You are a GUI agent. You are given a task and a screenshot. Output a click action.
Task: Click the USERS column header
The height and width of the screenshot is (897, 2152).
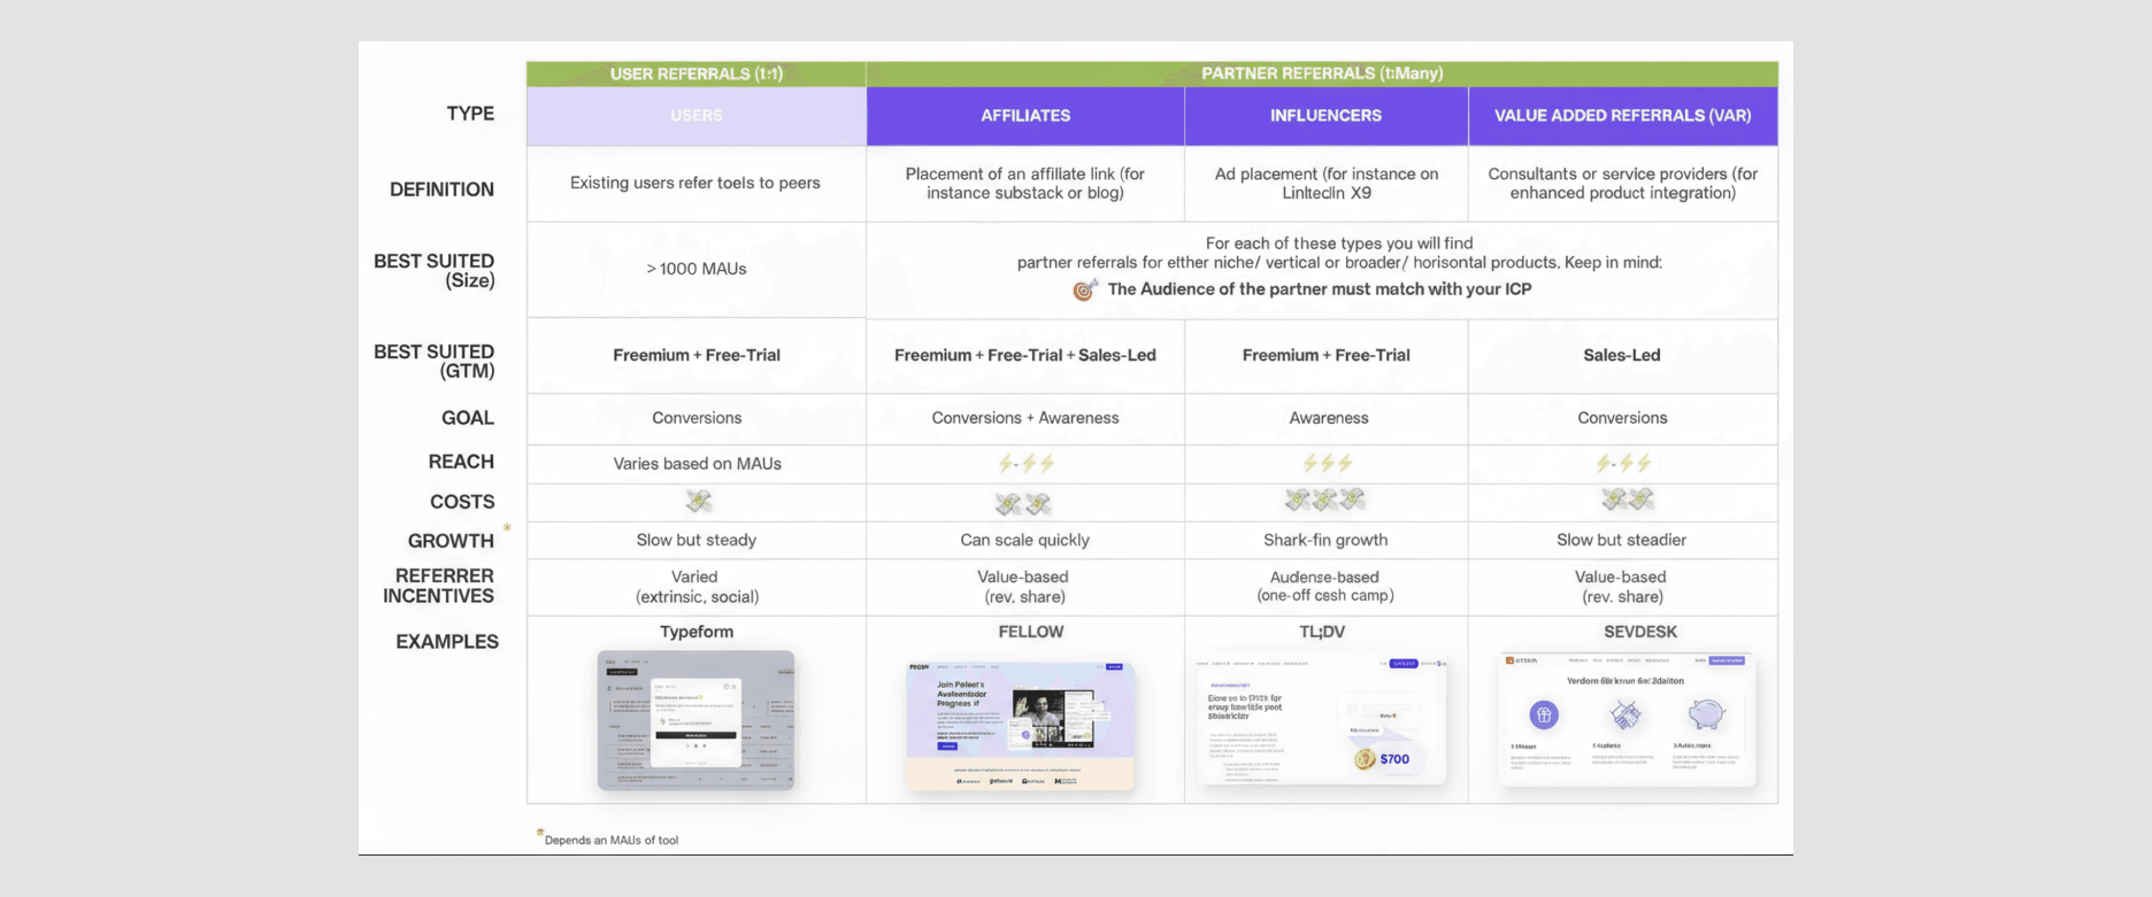696,116
